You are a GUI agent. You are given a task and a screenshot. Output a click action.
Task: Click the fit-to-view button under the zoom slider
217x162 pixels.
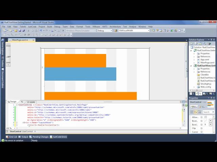point(8,65)
